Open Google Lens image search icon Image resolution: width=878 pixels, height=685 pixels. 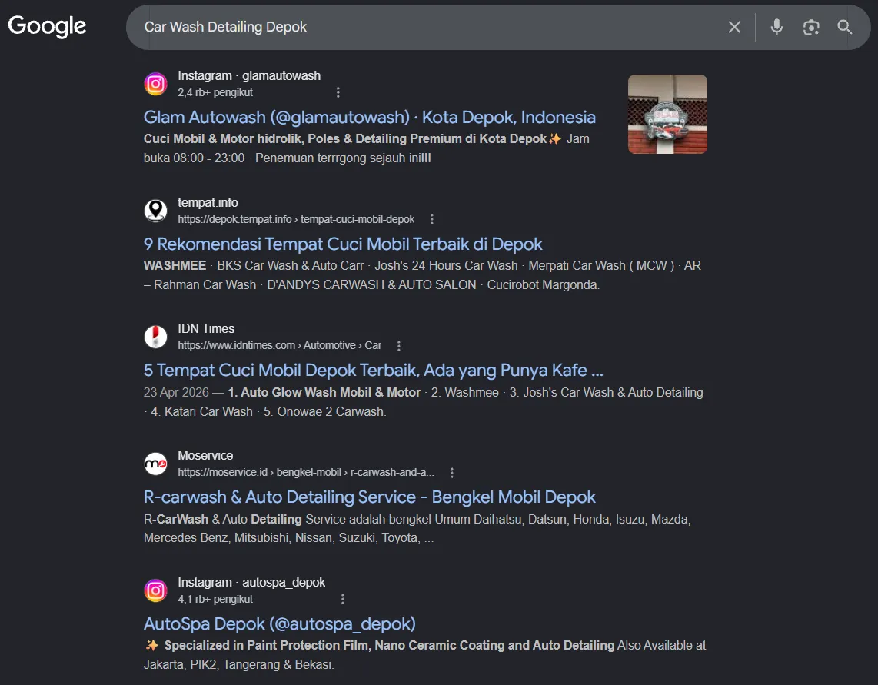[811, 27]
